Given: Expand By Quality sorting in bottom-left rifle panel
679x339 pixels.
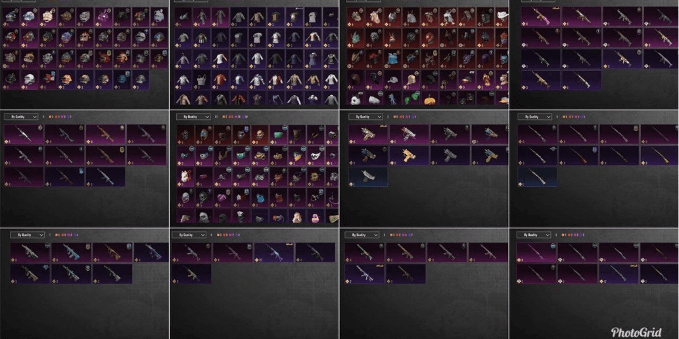Looking at the screenshot, I should (28, 235).
